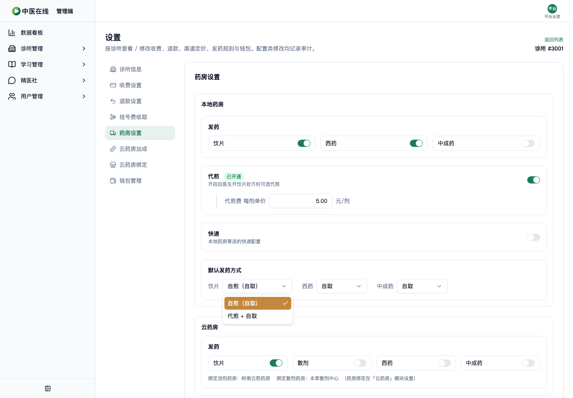Collapse sidebar with bottom panel icon
Screen dimensions: 573x398
point(48,388)
